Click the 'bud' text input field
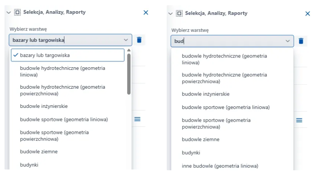This screenshot has width=318, height=171. point(226,41)
